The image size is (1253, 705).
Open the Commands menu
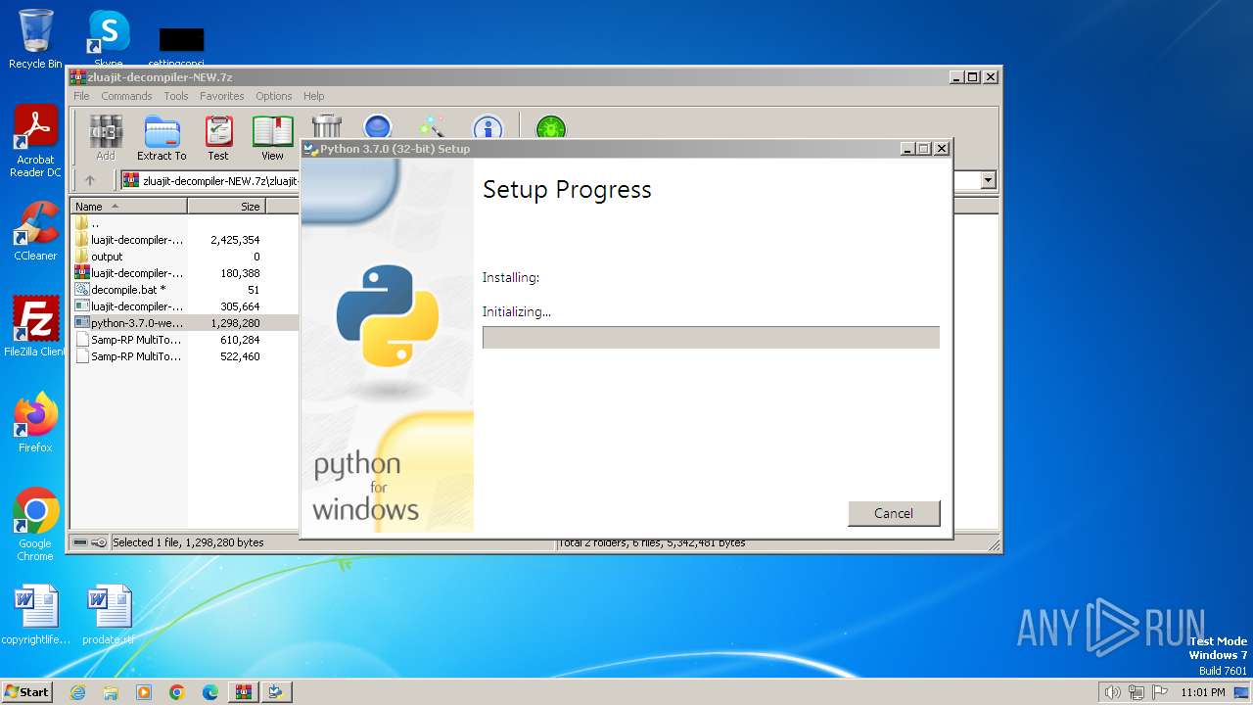(x=126, y=96)
